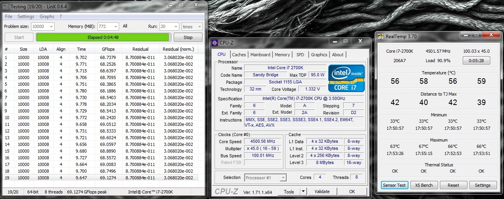This screenshot has height=199, width=504.
Task: Click the Multiplier x 45.0 value
Action: (263, 149)
